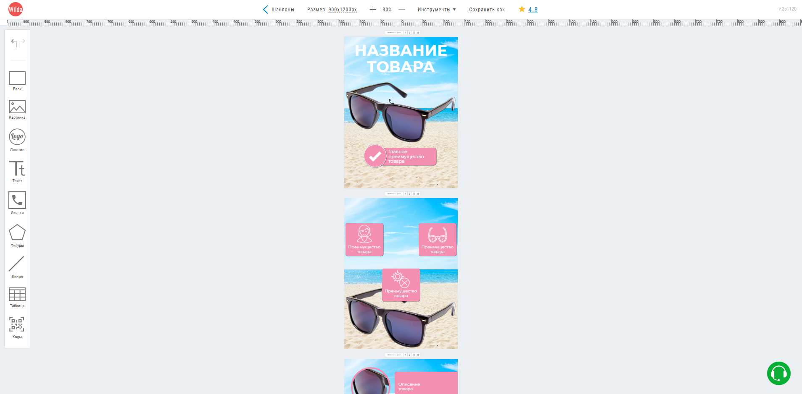Delete the Описание товара page
The height and width of the screenshot is (394, 802).
click(418, 355)
